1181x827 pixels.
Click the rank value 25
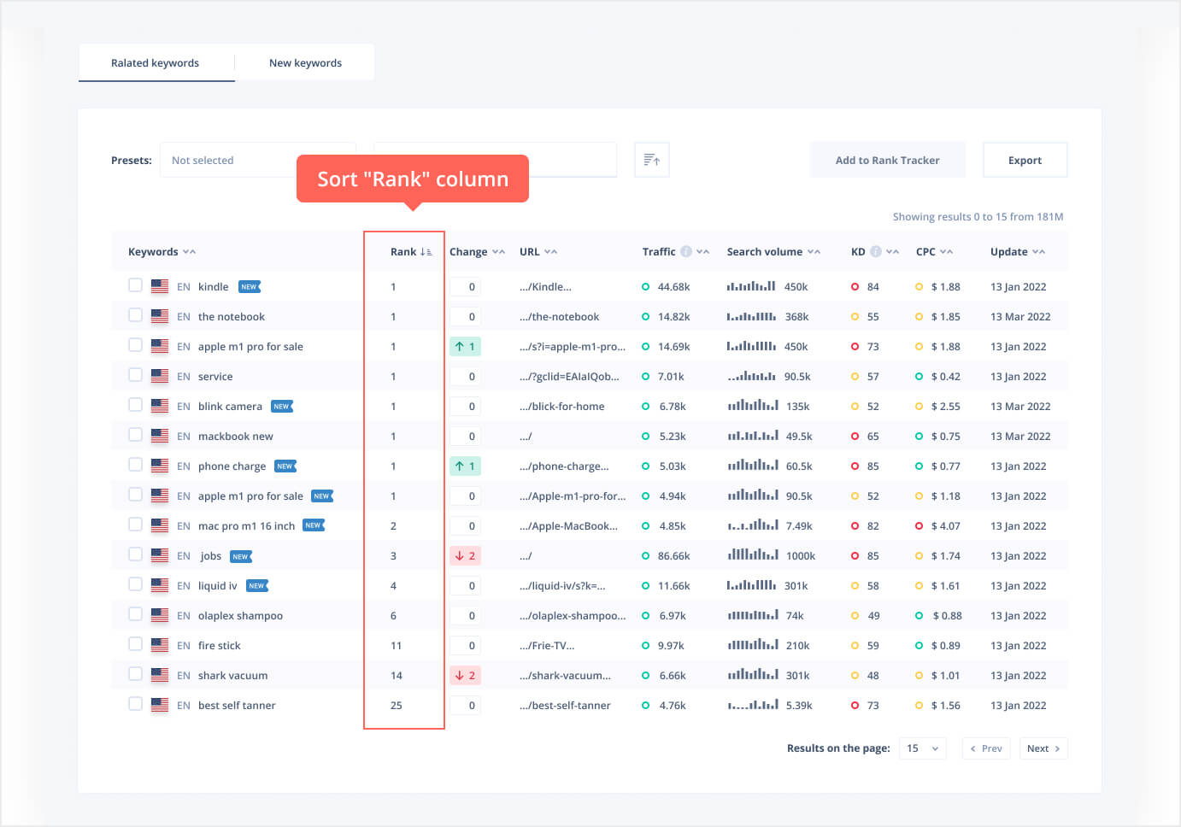point(397,706)
